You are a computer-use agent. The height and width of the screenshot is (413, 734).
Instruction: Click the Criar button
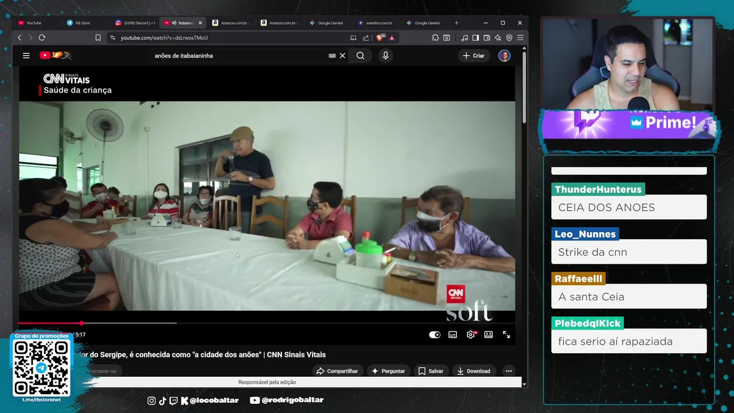click(x=474, y=56)
